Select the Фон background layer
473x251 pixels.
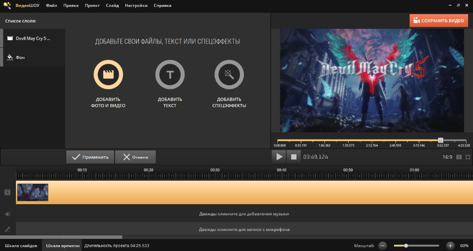tap(33, 57)
